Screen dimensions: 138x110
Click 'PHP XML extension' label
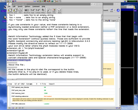tap(18, 104)
